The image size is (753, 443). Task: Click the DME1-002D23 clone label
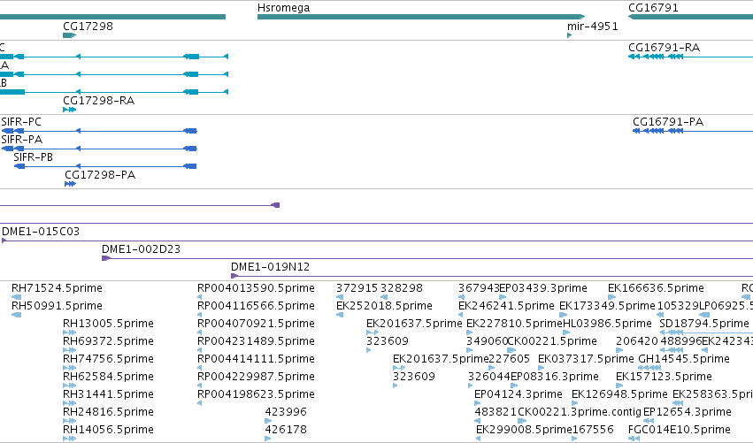tap(142, 249)
